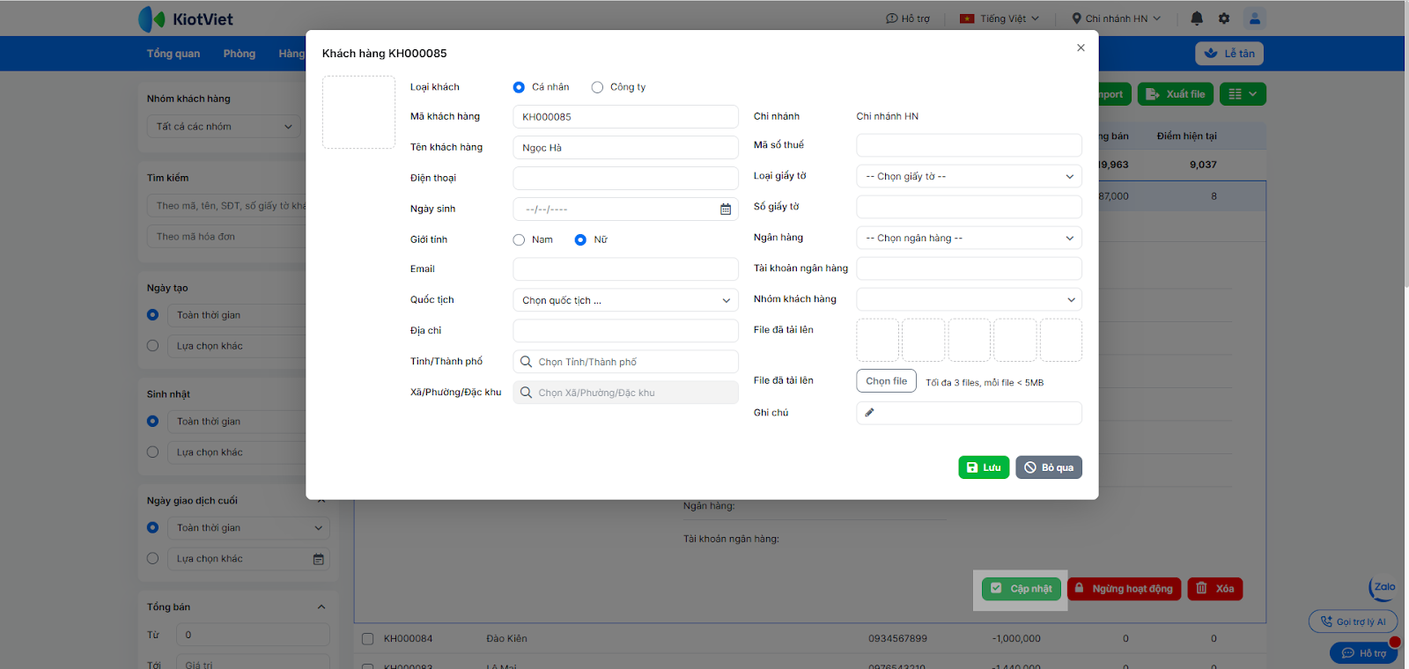Click the Lưu save button
The width and height of the screenshot is (1409, 669).
tap(984, 467)
